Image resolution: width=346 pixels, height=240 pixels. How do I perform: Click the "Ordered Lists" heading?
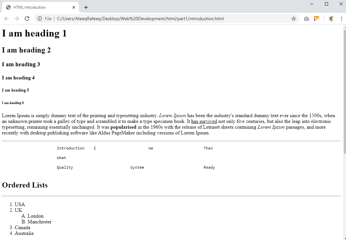[x=25, y=185]
